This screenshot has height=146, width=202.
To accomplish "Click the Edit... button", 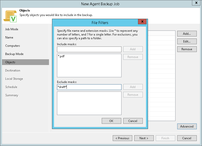I will click(187, 41).
